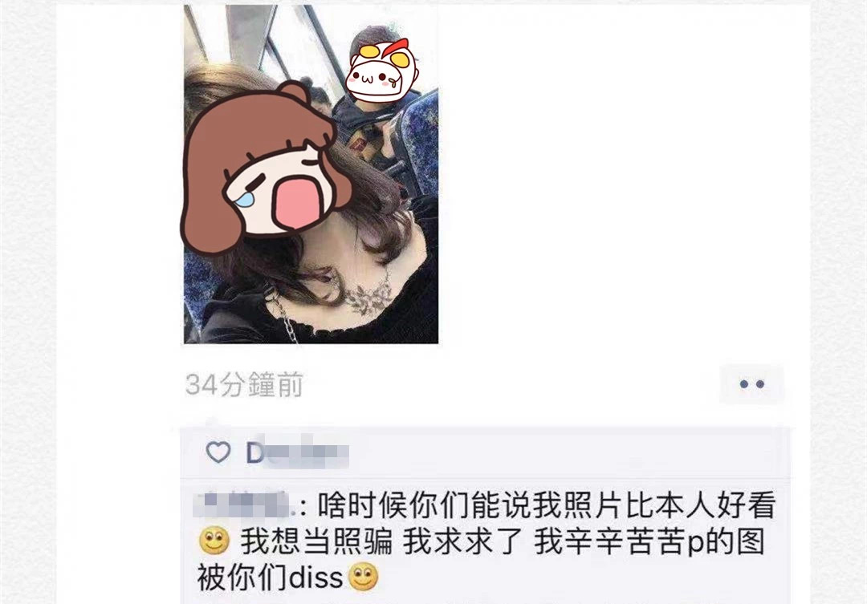This screenshot has height=604, width=867.
Task: Tap the smiley emoji before 我想当照骗
Action: click(214, 541)
